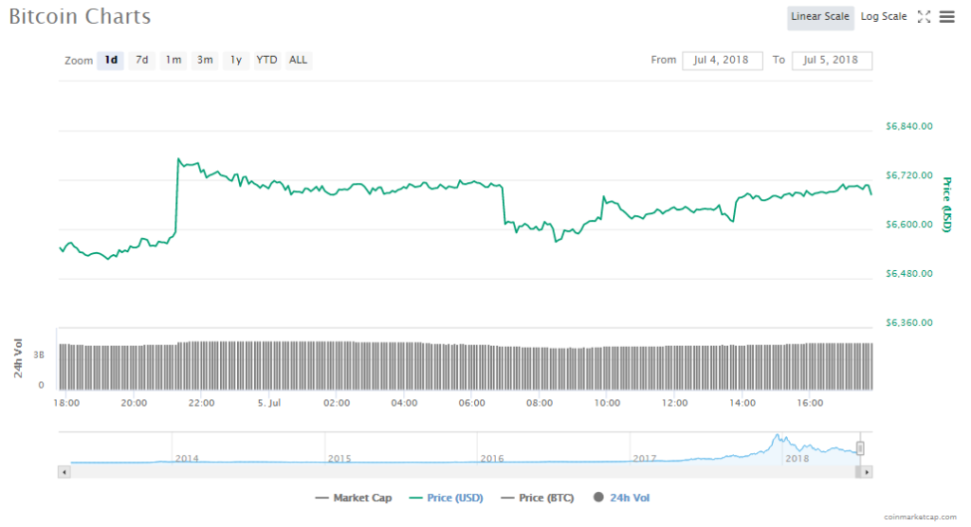Open the fullscreen expand icon

[924, 17]
